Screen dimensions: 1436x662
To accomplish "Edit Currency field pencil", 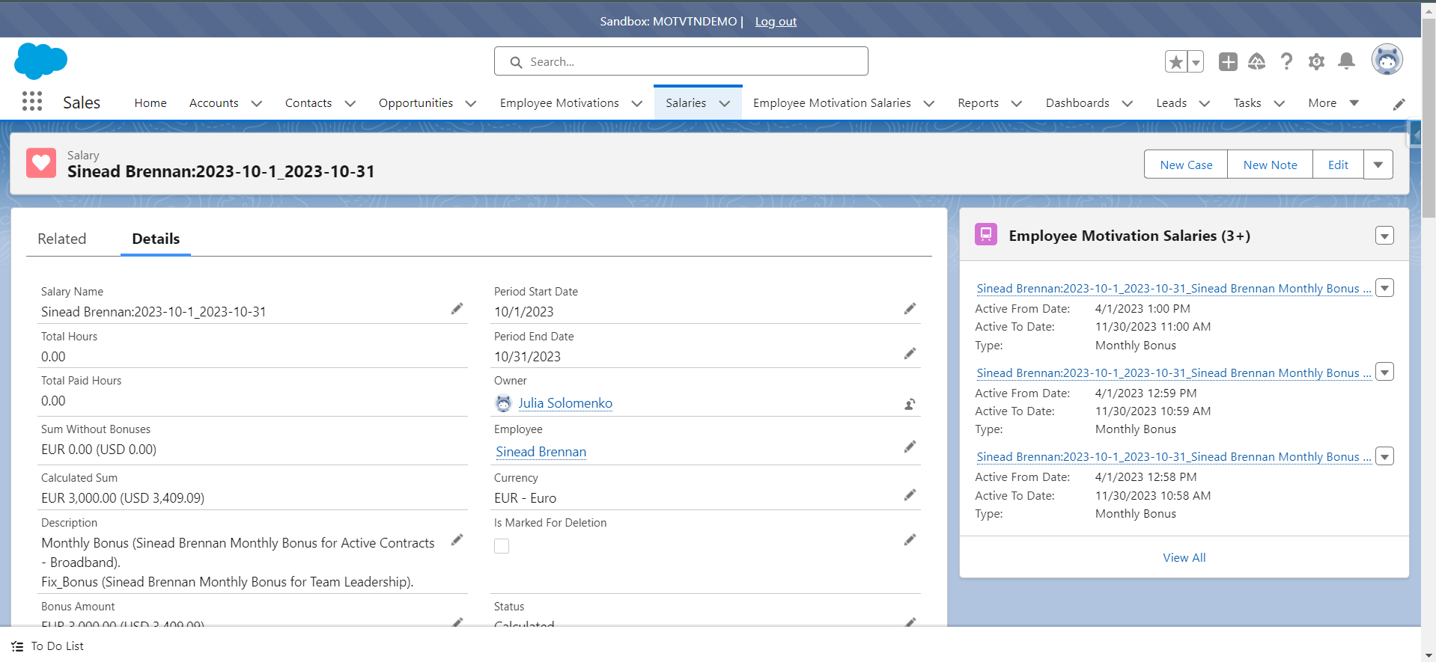I will (x=910, y=495).
